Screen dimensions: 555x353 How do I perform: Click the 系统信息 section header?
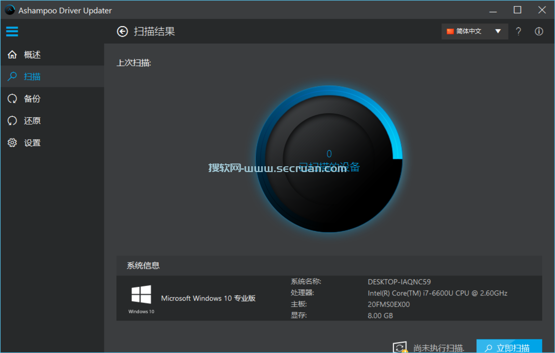click(143, 266)
